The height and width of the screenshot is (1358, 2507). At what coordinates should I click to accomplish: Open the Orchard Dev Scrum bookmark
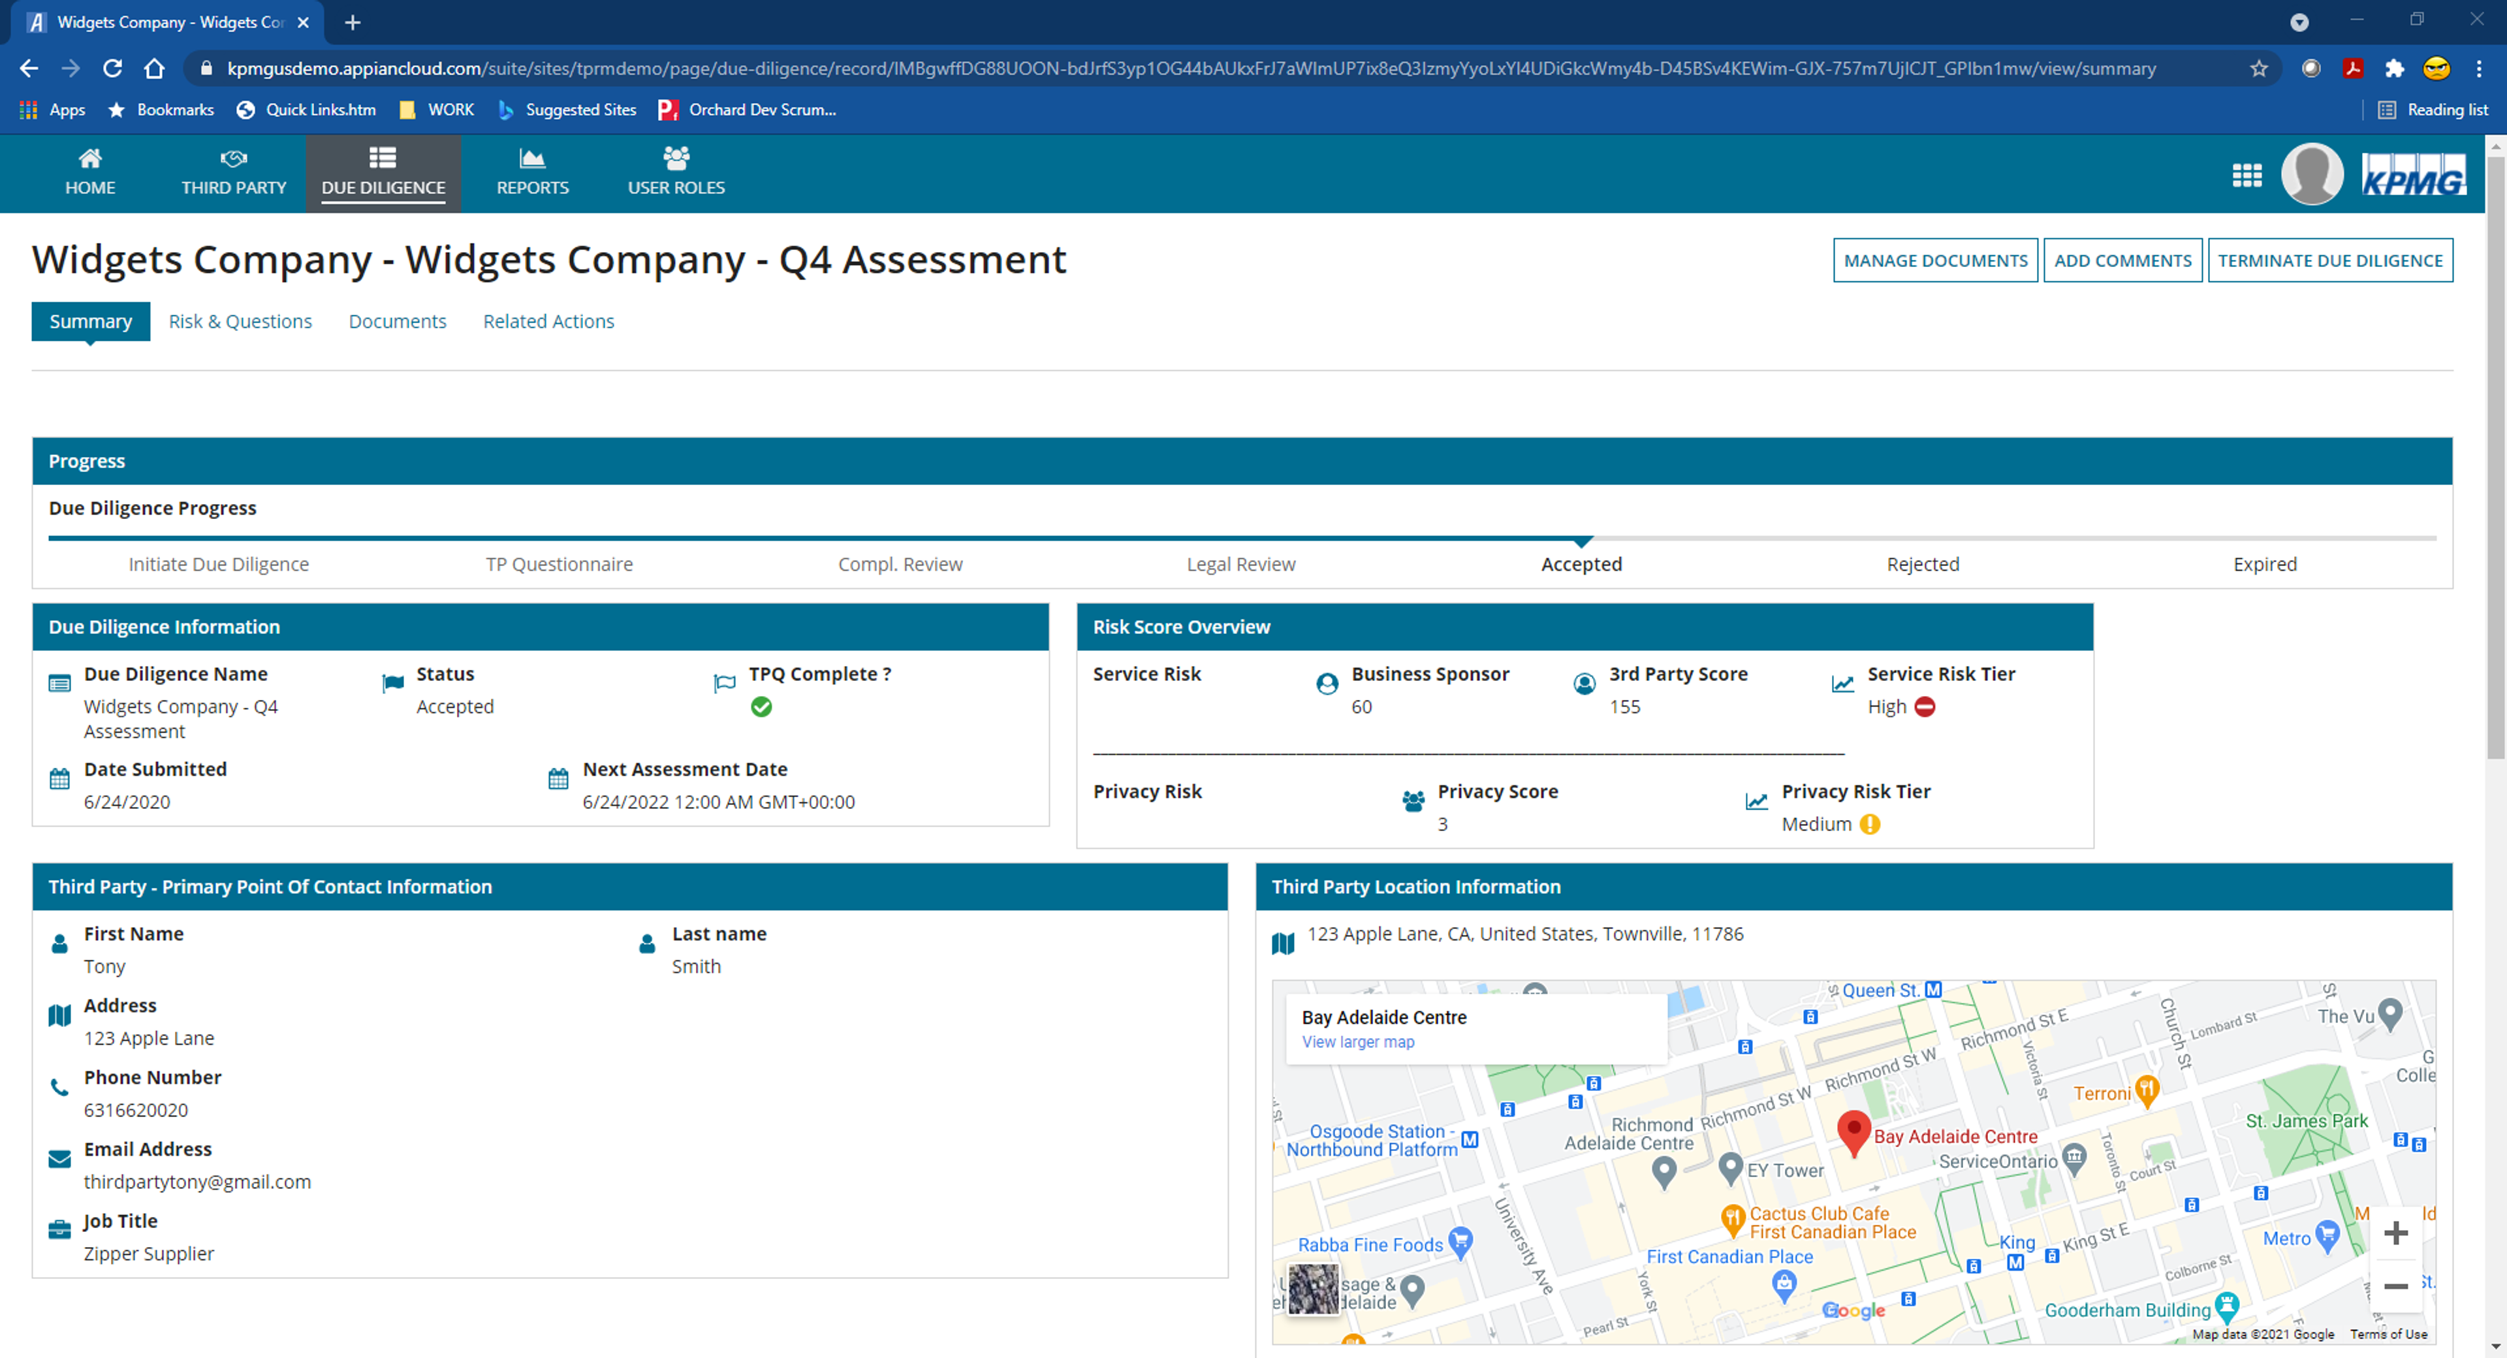pyautogui.click(x=748, y=110)
